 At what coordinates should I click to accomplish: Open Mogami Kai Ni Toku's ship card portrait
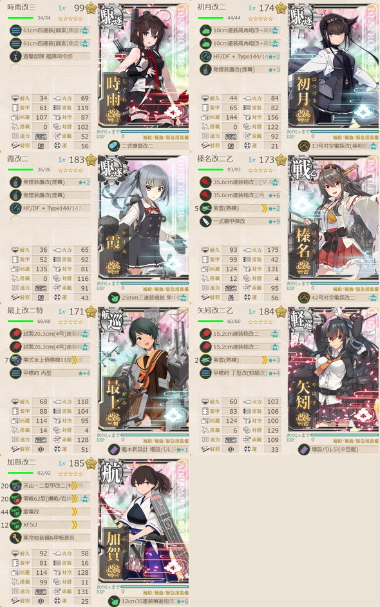[143, 369]
